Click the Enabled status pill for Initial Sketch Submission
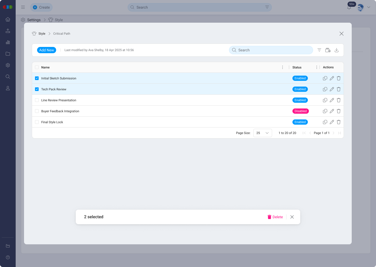The image size is (376, 267). (300, 78)
